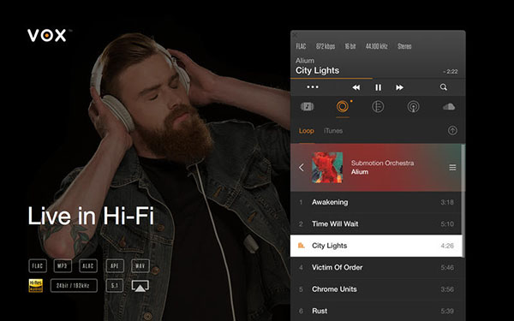
Task: Play the track Awakening
Action: click(x=376, y=202)
